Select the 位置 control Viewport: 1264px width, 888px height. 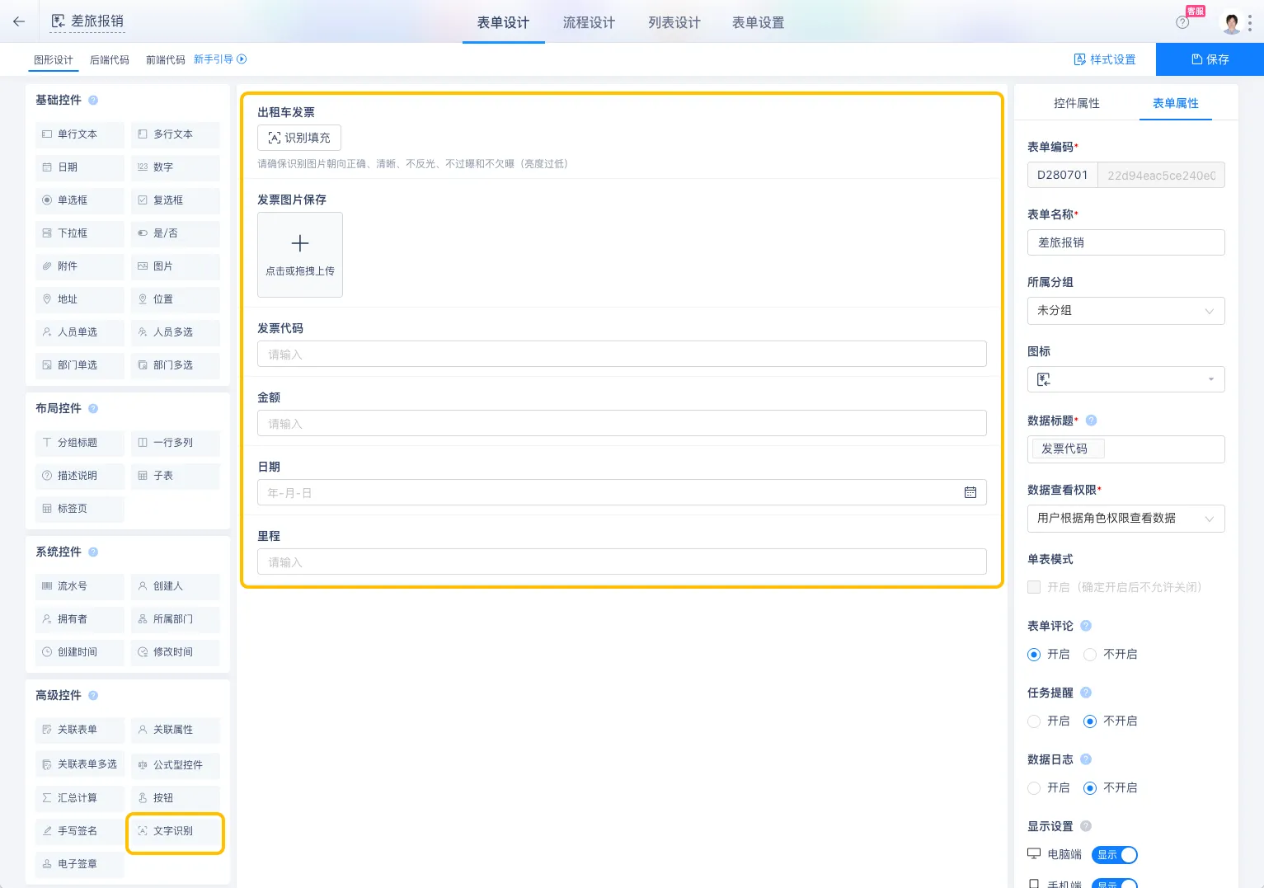tap(176, 299)
